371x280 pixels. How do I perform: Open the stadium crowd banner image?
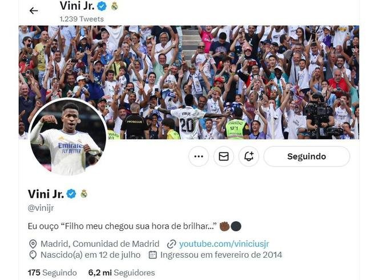click(x=189, y=82)
